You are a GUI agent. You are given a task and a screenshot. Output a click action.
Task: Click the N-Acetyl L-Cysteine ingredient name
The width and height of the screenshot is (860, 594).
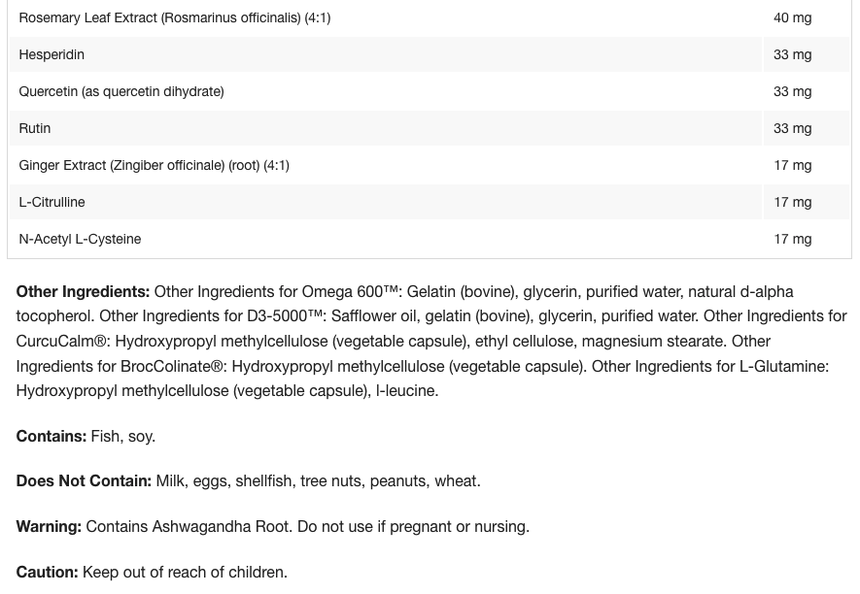(x=80, y=239)
